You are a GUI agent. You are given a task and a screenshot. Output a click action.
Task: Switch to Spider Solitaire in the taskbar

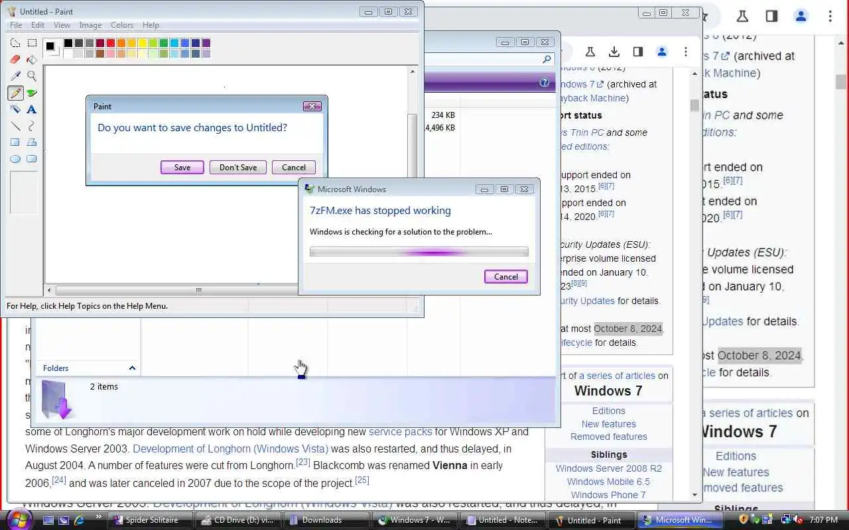pos(152,520)
